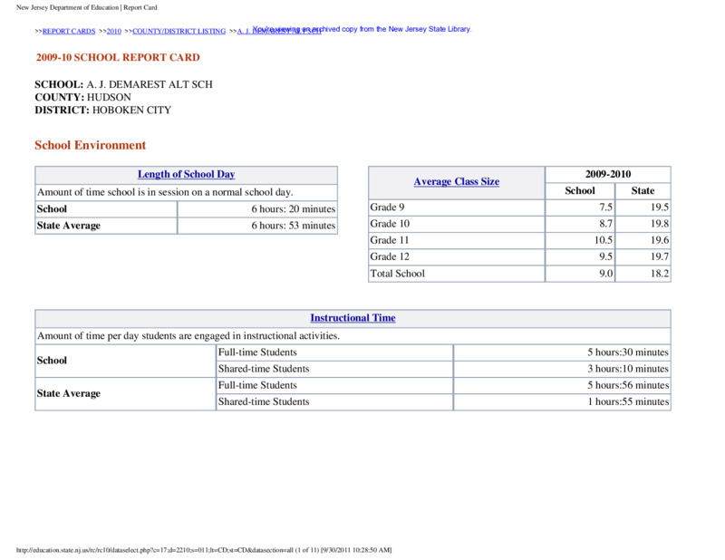
Task: Follow the 2010 breadcrumb link
Action: coord(114,31)
